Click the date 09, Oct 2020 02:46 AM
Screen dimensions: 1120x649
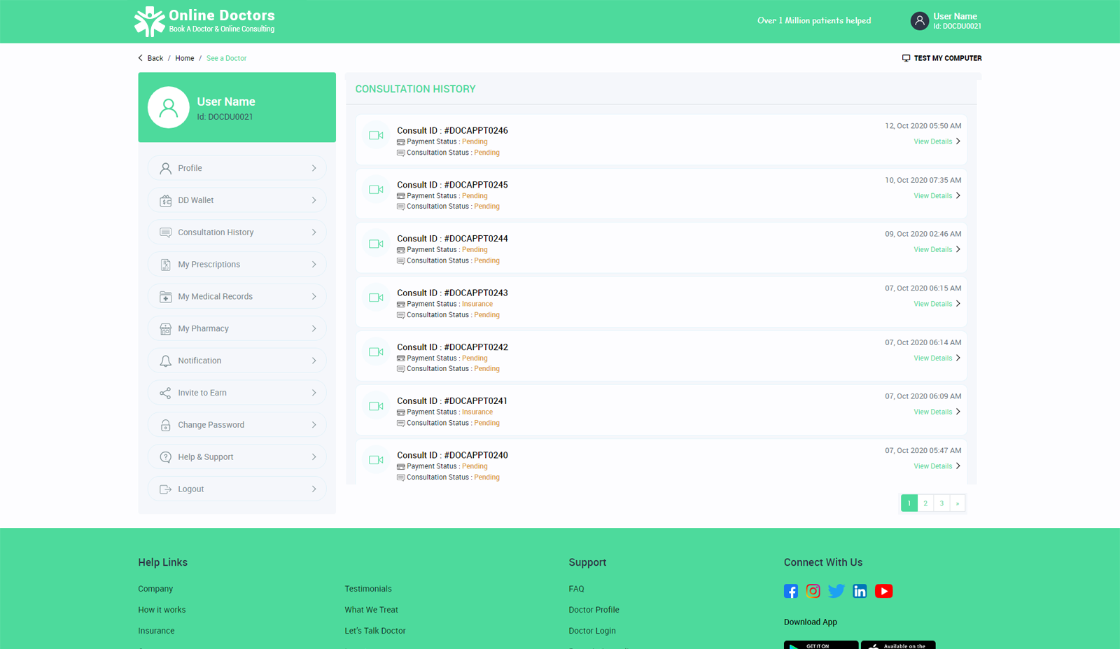923,234
